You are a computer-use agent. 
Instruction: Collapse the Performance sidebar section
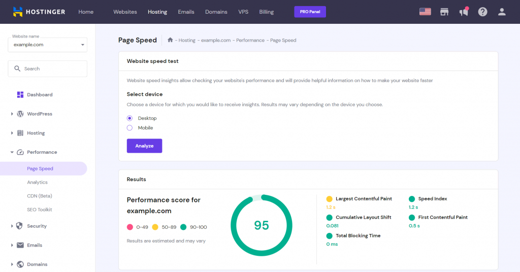tap(12, 152)
